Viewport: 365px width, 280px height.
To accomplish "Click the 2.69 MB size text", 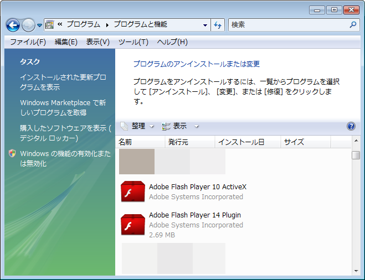I will click(x=162, y=235).
